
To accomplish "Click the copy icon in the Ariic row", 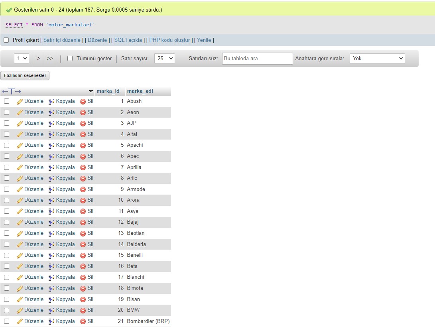I will click(x=51, y=178).
